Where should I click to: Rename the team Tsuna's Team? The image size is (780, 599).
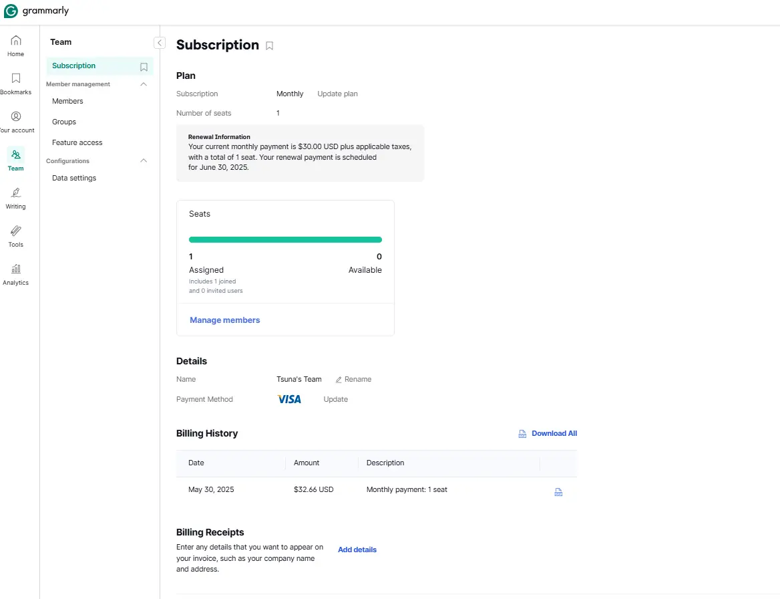pyautogui.click(x=353, y=380)
